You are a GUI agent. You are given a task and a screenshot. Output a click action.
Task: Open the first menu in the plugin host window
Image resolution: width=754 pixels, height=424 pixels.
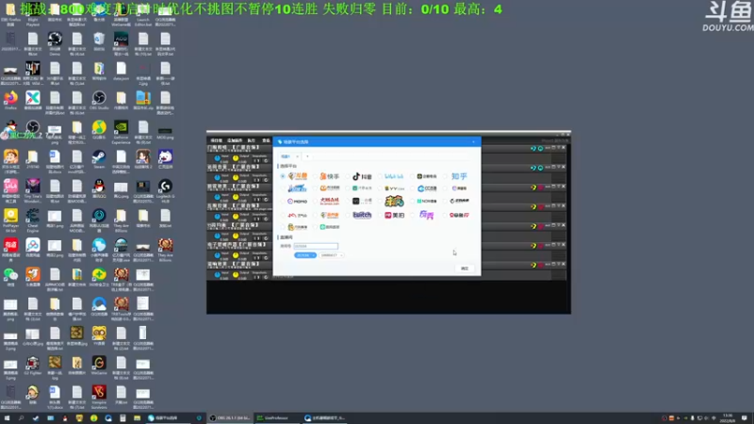[x=217, y=140]
